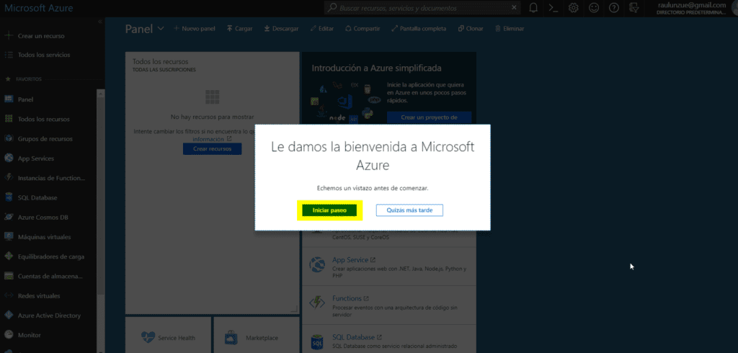Click the Panel dashboard icon in sidebar
The width and height of the screenshot is (738, 353).
pyautogui.click(x=9, y=99)
